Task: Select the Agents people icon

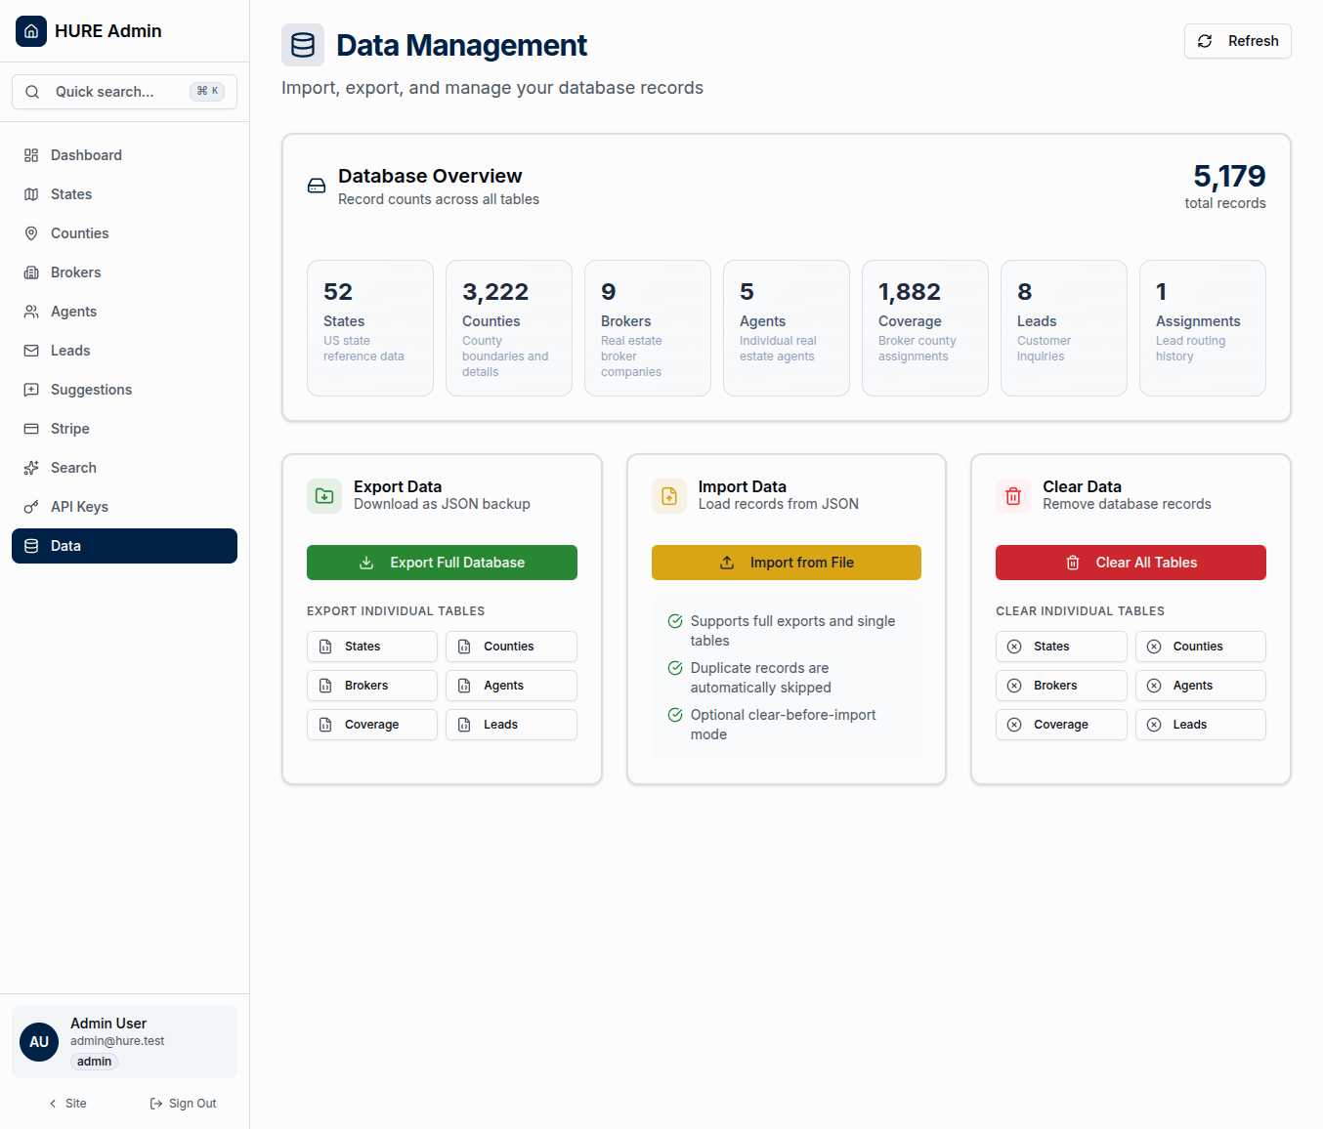Action: pyautogui.click(x=29, y=311)
